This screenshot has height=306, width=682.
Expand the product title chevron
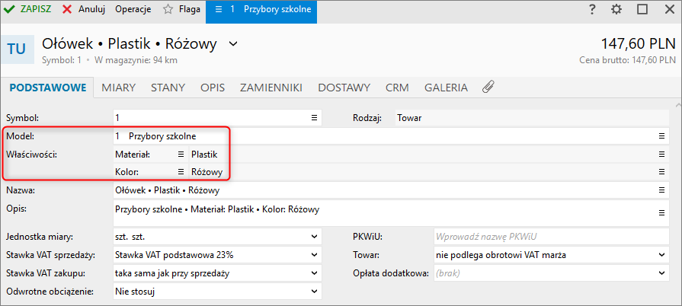click(x=233, y=43)
